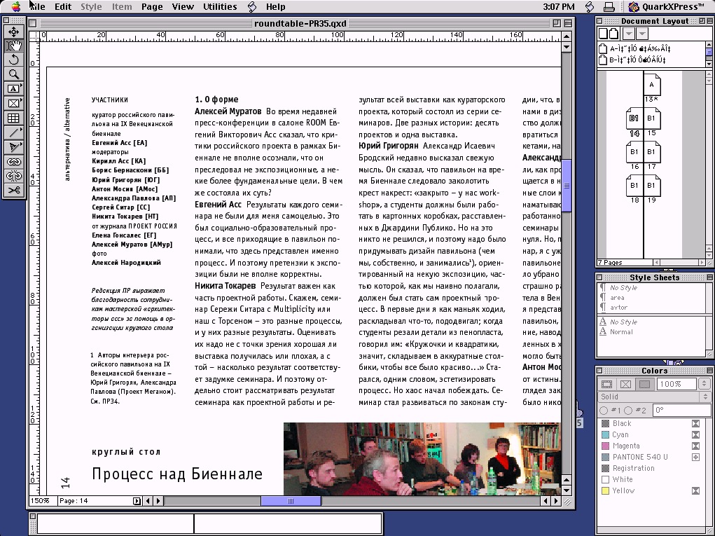Open the page number popup arrow
The width and height of the screenshot is (715, 536).
click(x=137, y=501)
